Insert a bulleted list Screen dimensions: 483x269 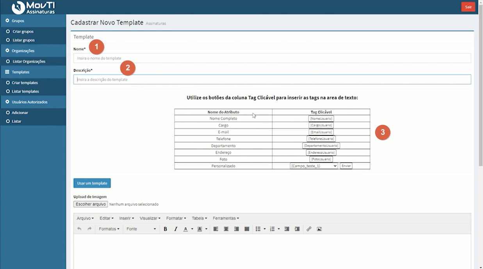click(258, 229)
